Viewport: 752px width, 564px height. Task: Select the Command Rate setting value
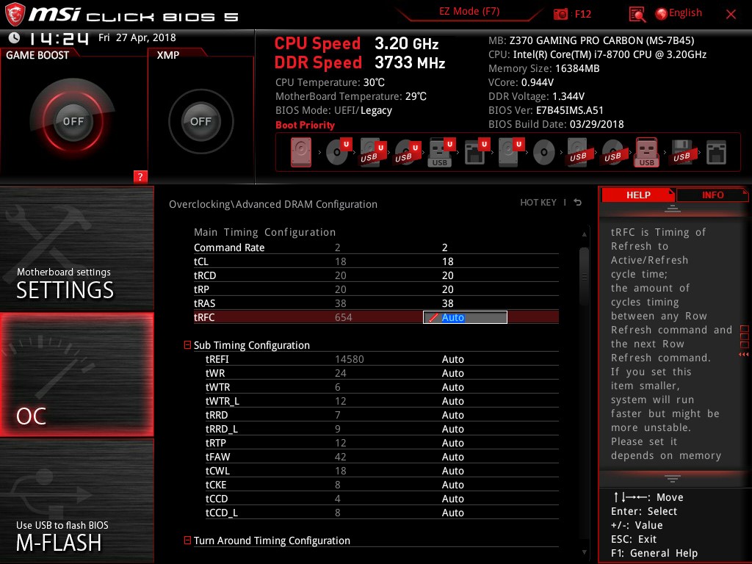click(444, 247)
